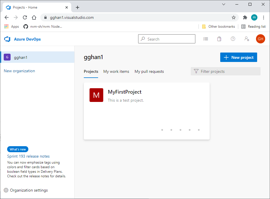
Task: Open the Chrome Extensions puzzle icon
Action: click(x=245, y=17)
